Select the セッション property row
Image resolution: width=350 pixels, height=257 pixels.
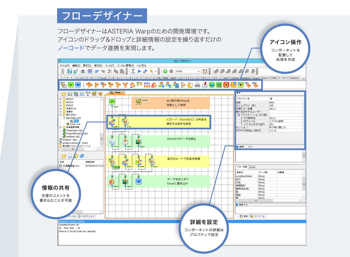pyautogui.click(x=269, y=127)
